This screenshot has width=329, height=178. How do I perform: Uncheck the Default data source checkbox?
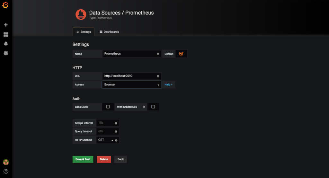181,54
